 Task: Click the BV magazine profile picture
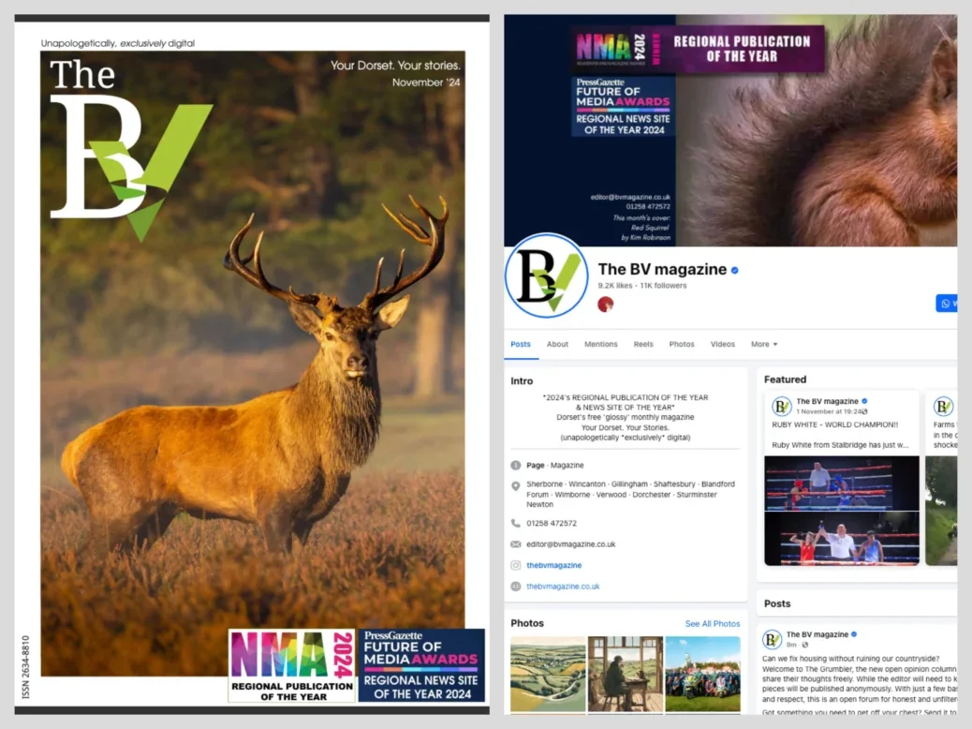tap(547, 276)
